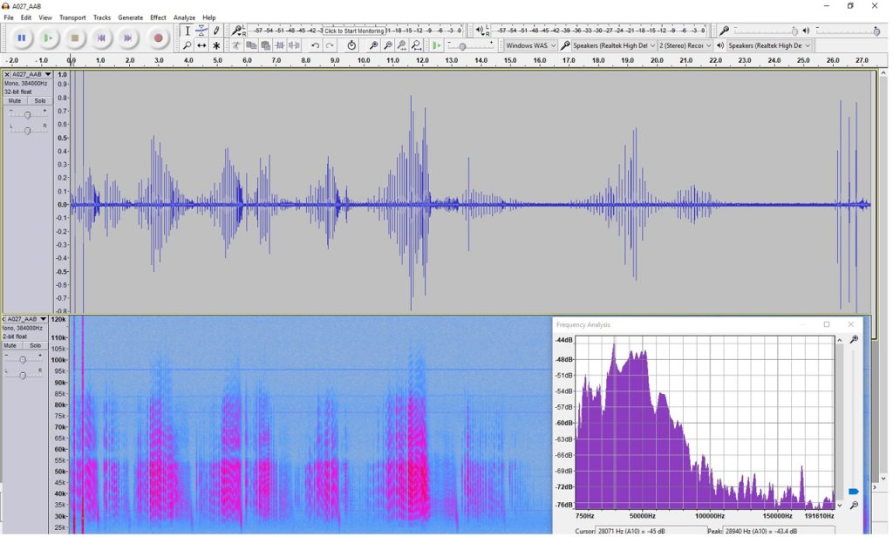Open the recording meter microphone options
The width and height of the screenshot is (893, 537).
pos(237,31)
